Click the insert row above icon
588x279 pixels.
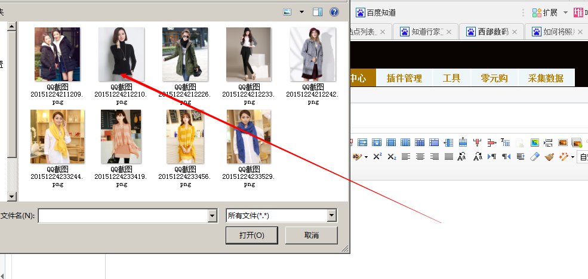click(x=463, y=142)
